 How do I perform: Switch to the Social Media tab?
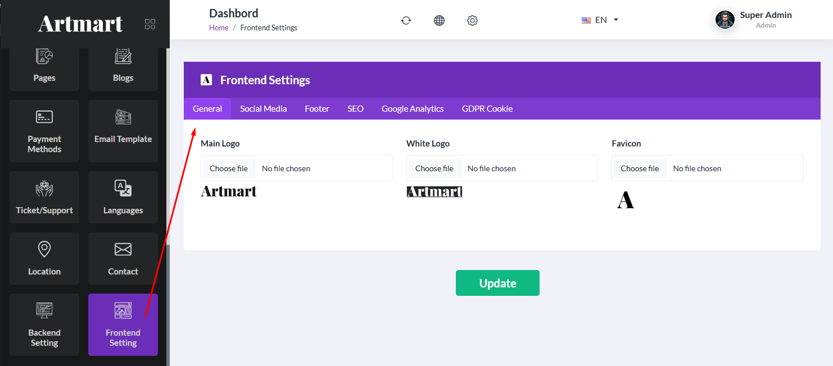point(263,109)
